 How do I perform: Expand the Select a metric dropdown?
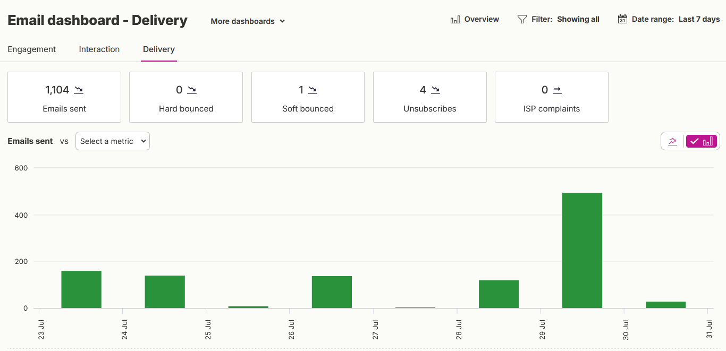113,141
